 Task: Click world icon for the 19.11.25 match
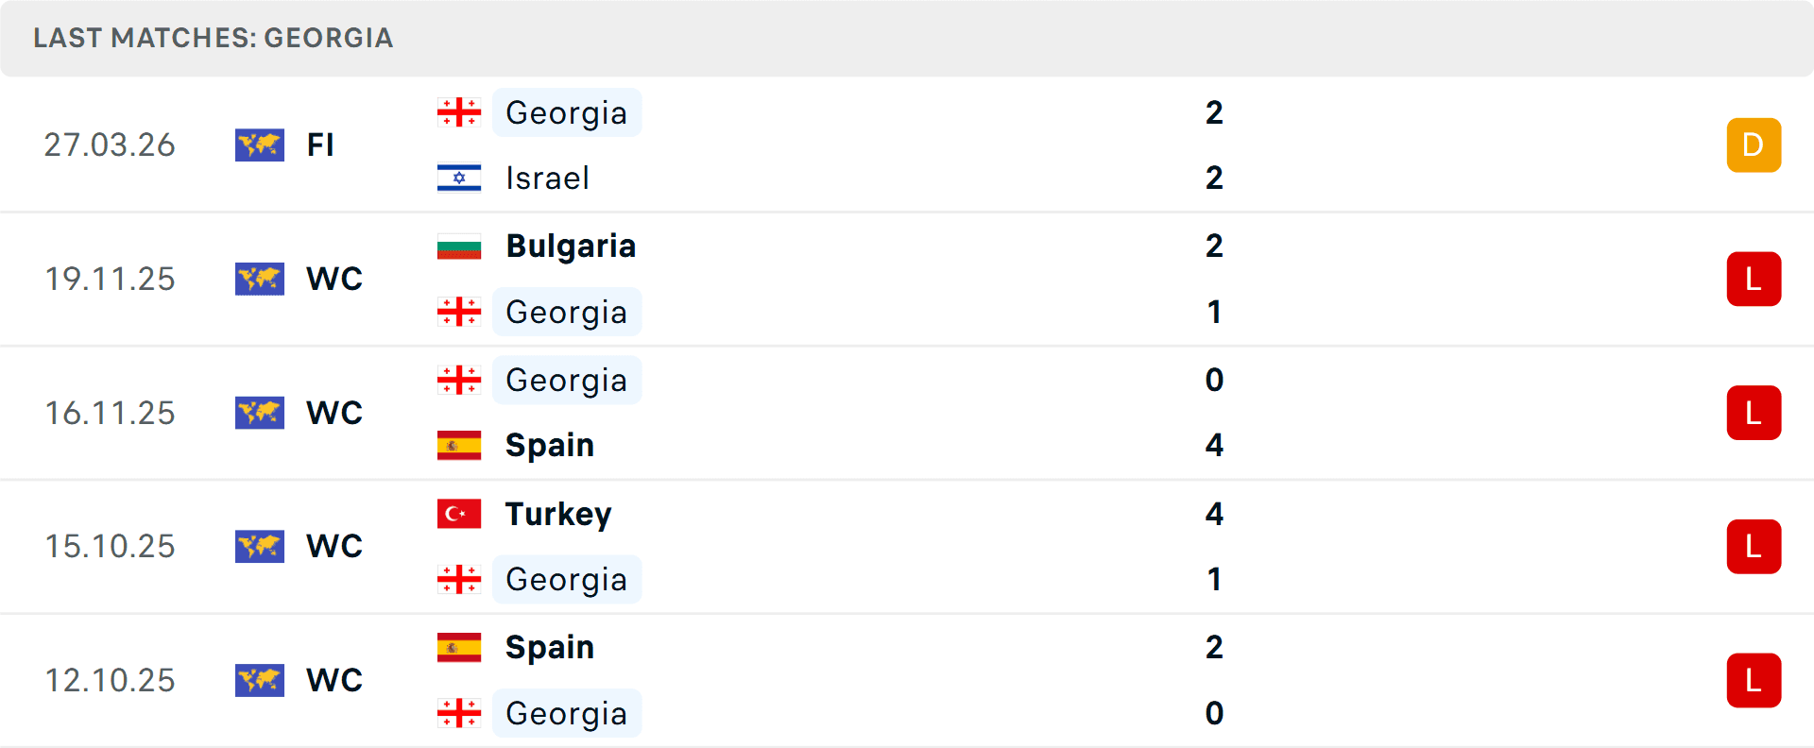[260, 280]
